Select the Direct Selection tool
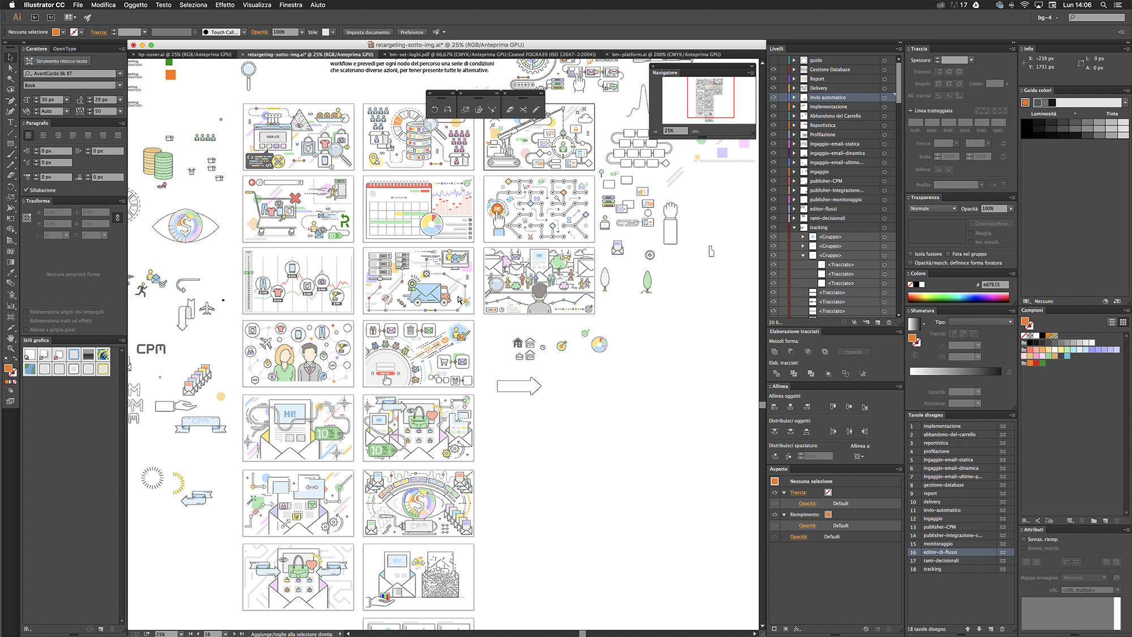Viewport: 1132px width, 637px height. tap(10, 68)
